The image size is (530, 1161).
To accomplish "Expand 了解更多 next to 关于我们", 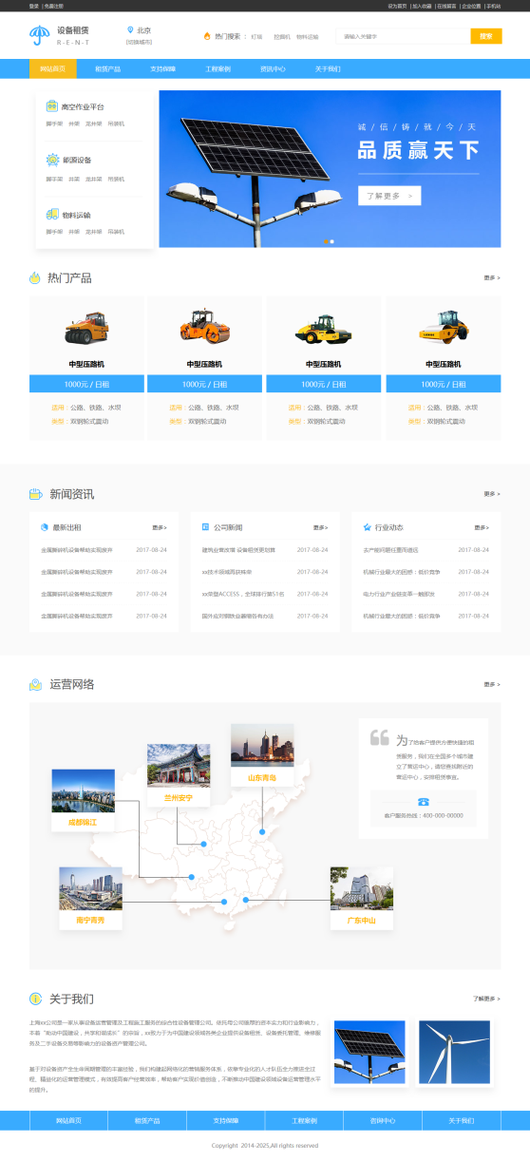I will coord(486,999).
